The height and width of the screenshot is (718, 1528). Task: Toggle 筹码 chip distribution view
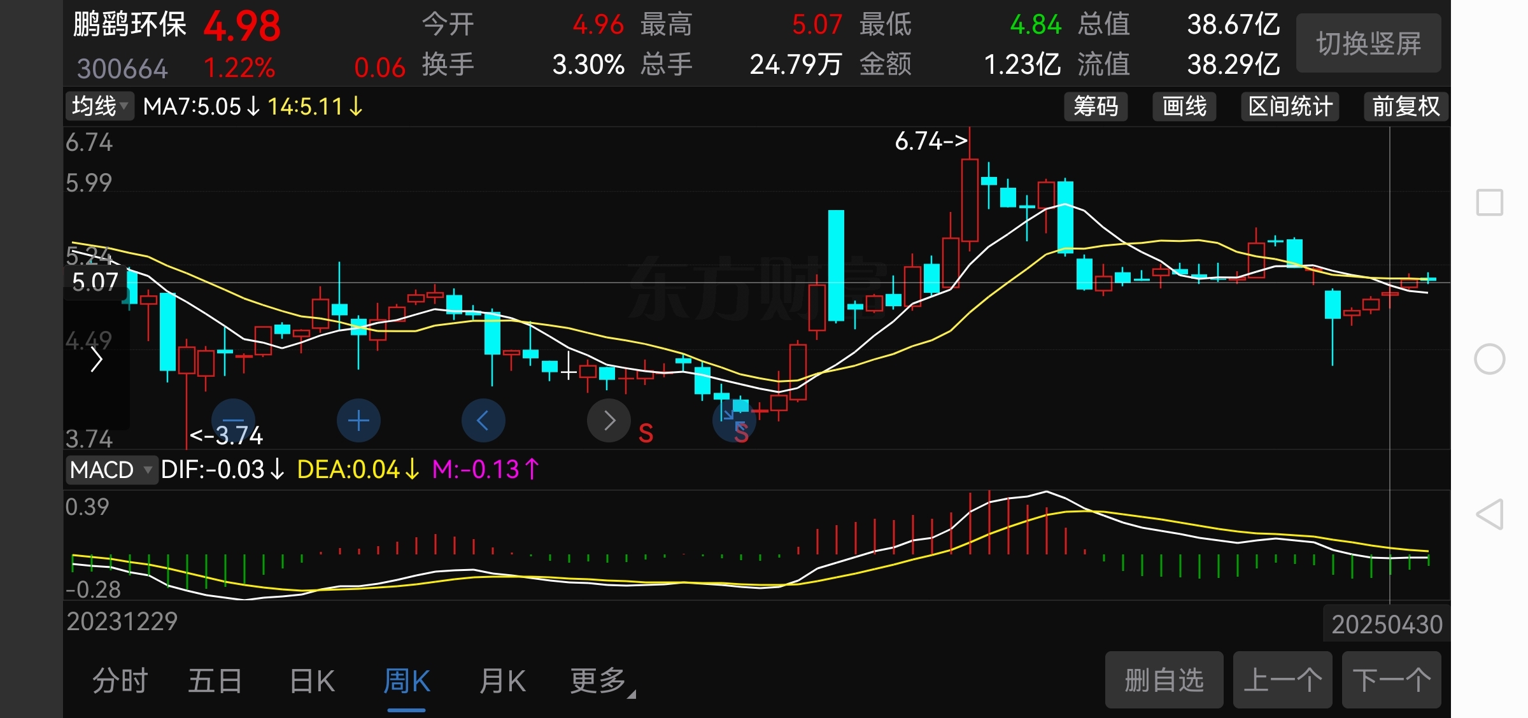pos(1096,106)
